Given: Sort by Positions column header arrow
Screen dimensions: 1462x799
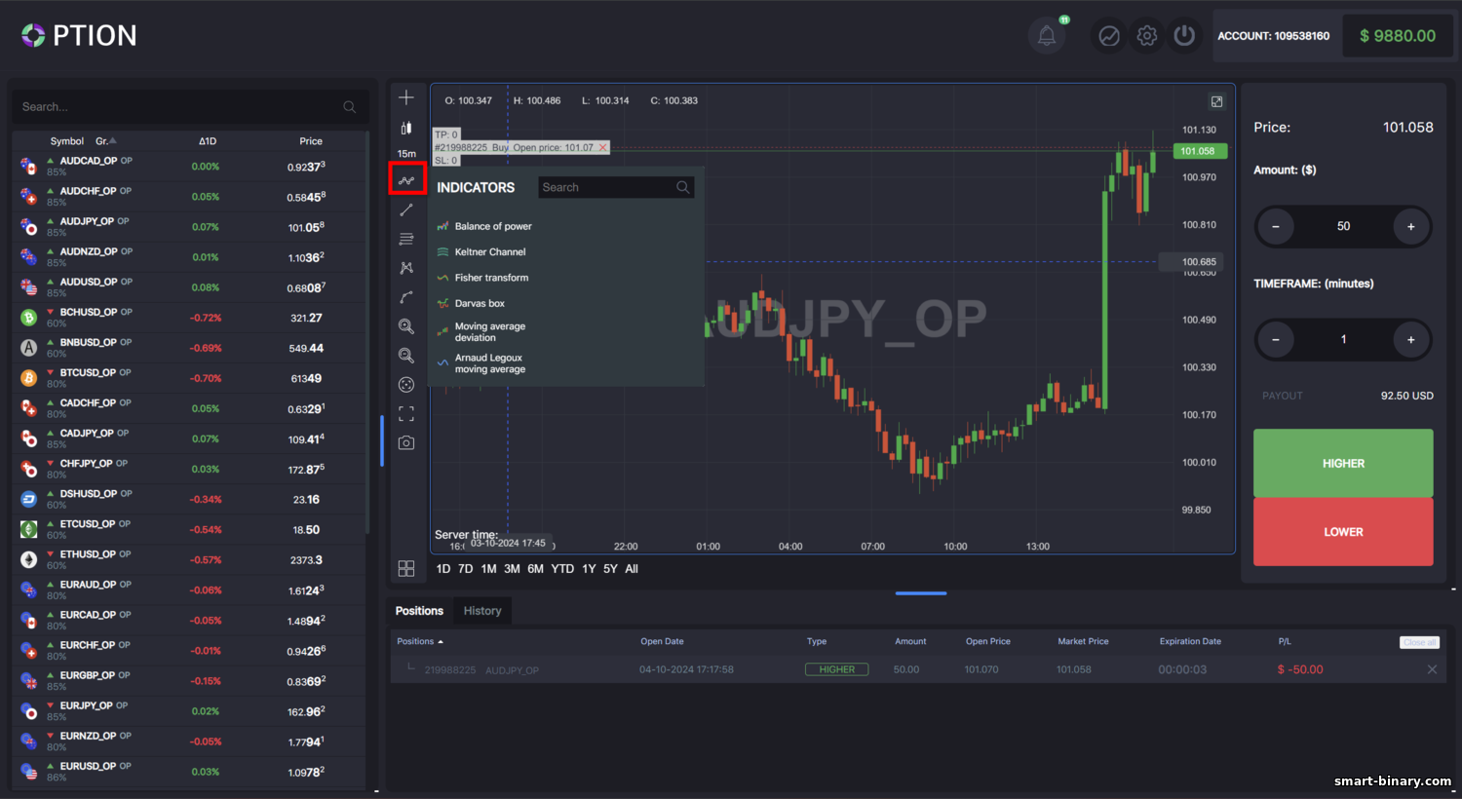Looking at the screenshot, I should 441,642.
